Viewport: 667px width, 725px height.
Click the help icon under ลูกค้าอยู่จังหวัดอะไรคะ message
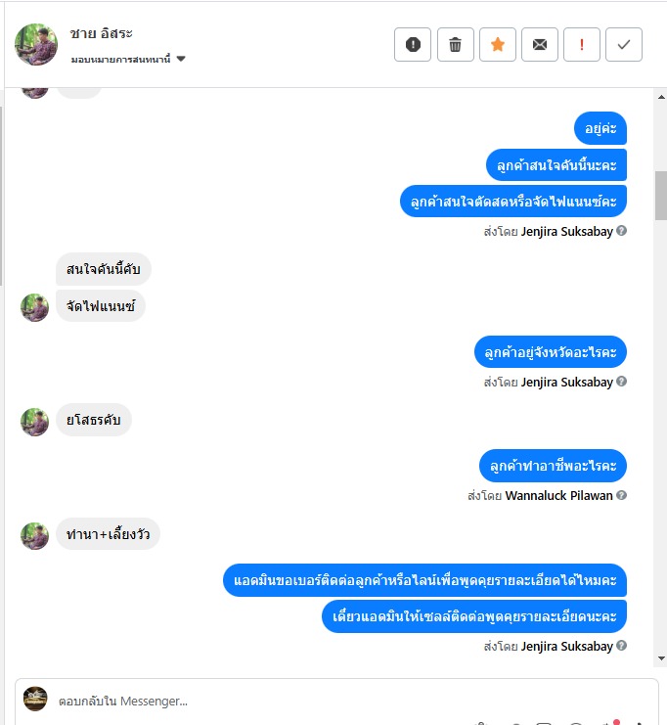[622, 381]
